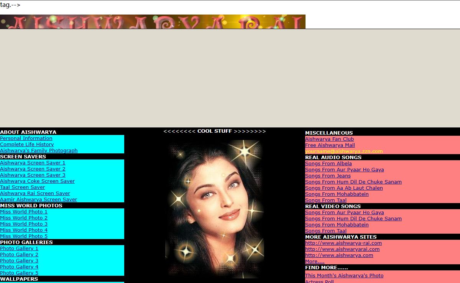Screen dimensions: 460x283
Task: Click the Taal Screen Saver link
Action: point(22,187)
